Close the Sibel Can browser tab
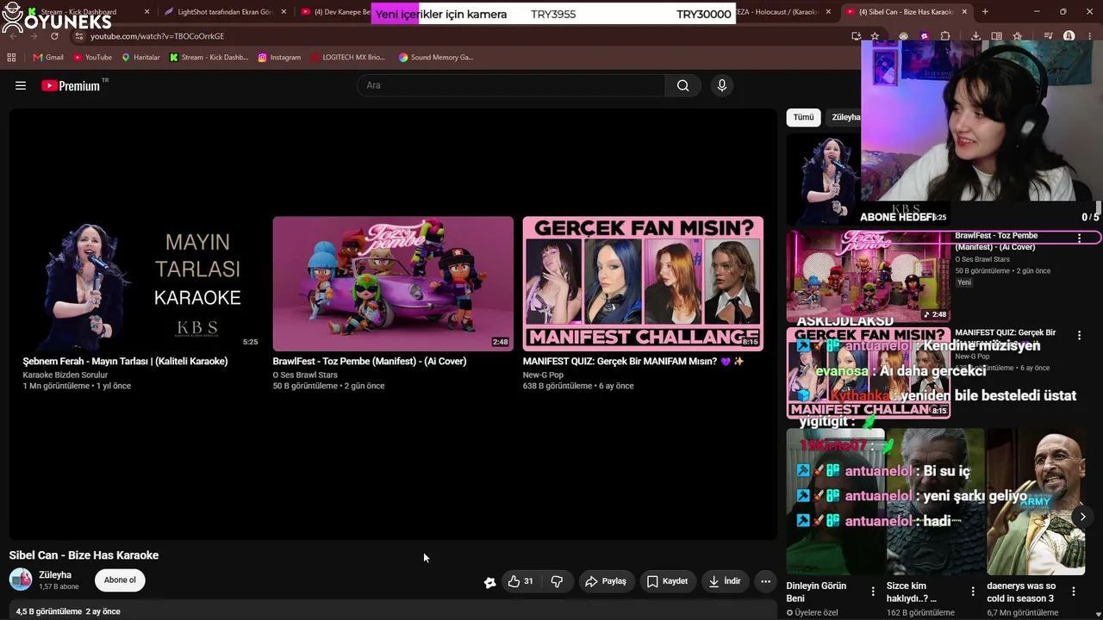Image resolution: width=1103 pixels, height=620 pixels. click(964, 12)
